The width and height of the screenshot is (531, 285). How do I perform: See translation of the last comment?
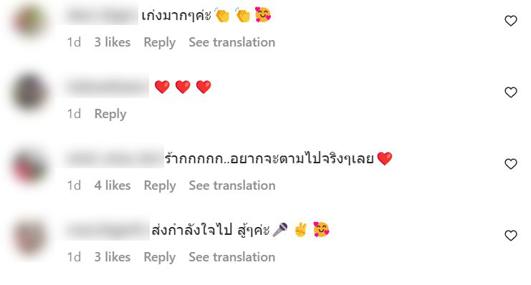point(232,257)
